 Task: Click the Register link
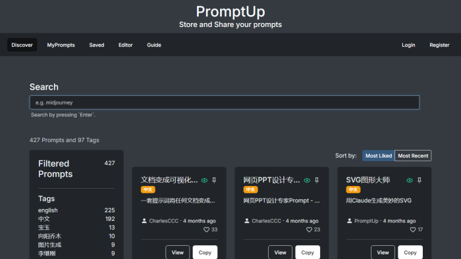tap(439, 45)
